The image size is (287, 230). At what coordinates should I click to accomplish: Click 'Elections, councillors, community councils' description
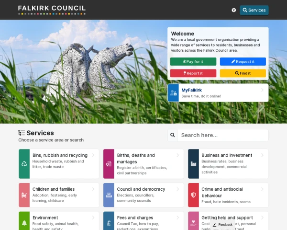click(x=135, y=198)
